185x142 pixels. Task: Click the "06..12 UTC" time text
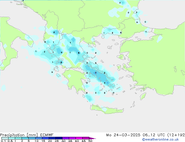154,135
